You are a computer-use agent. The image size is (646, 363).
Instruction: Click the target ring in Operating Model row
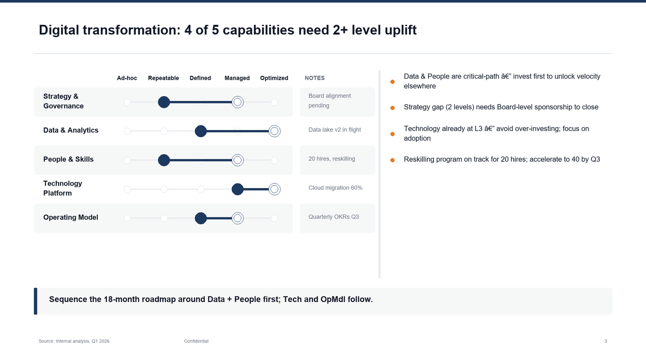(x=237, y=218)
